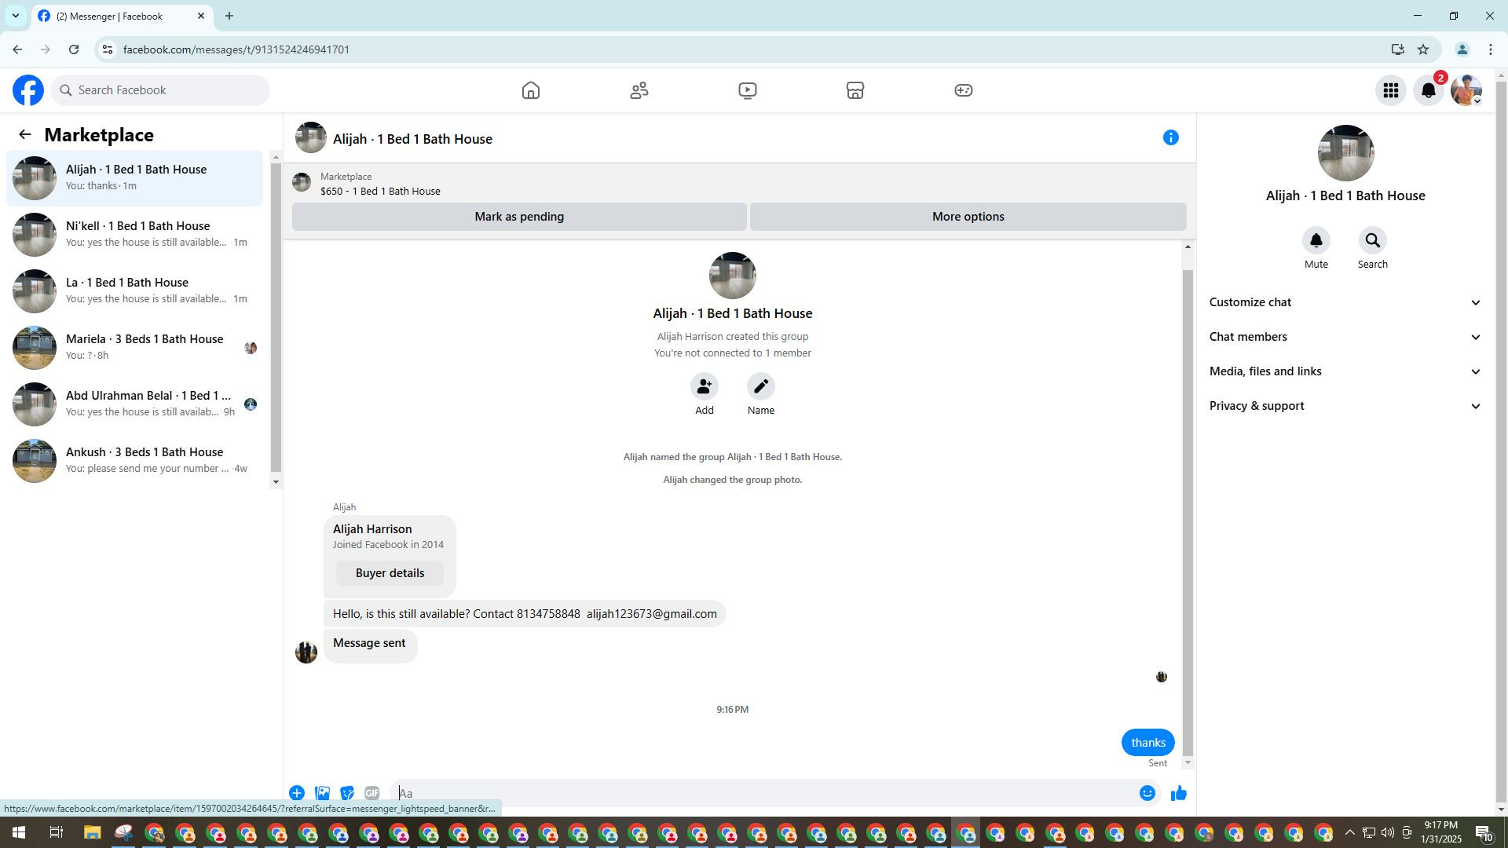
Task: Open the tab search dropdown arrow
Action: point(15,16)
